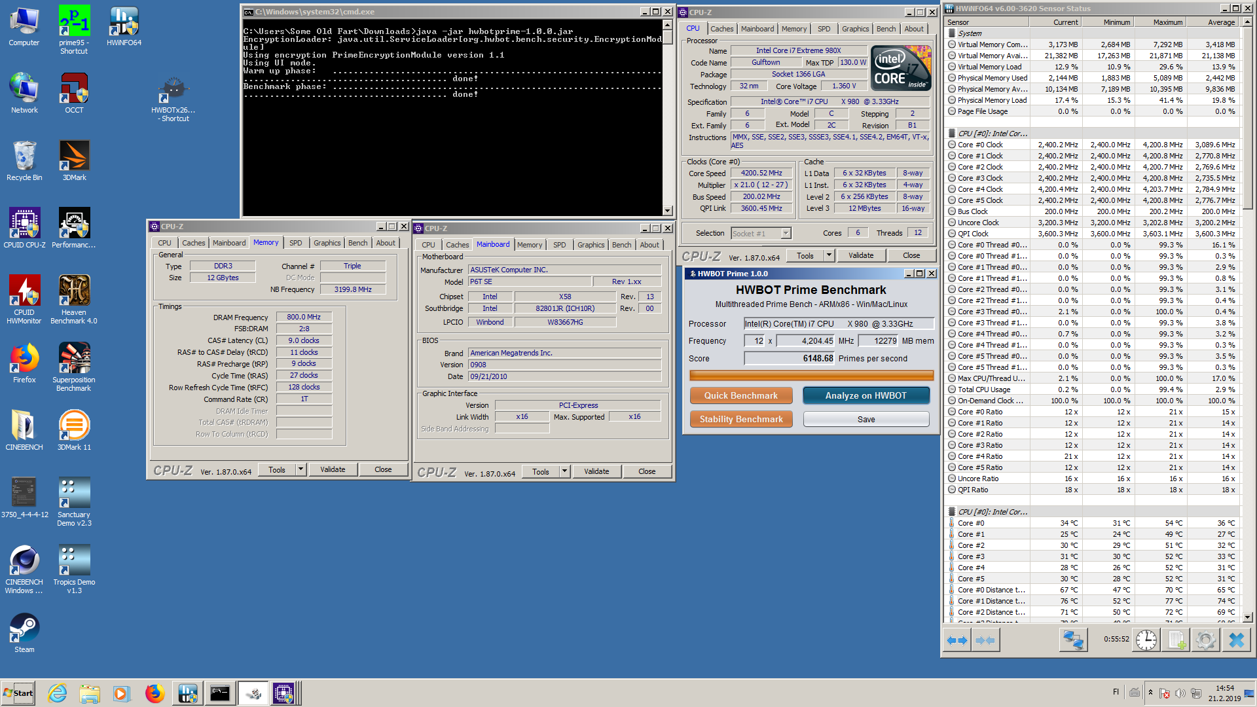This screenshot has height=707, width=1257.
Task: Open Internet Explorer from taskbar
Action: click(x=58, y=693)
